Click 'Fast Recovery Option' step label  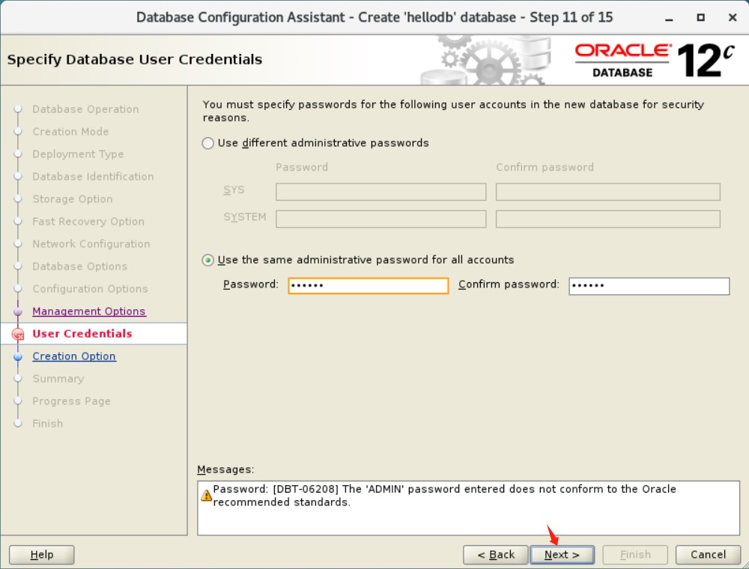(x=88, y=222)
